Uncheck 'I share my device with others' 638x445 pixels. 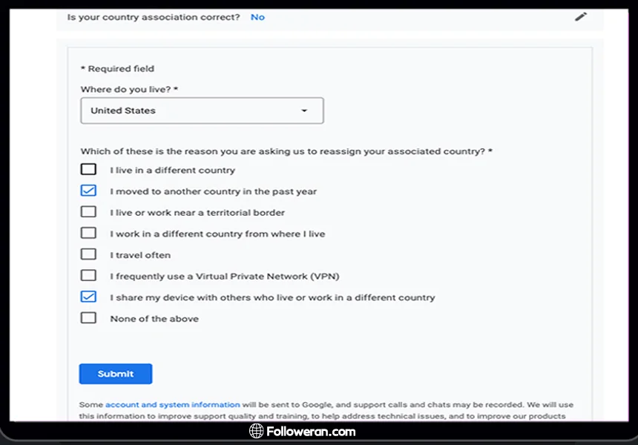point(88,297)
